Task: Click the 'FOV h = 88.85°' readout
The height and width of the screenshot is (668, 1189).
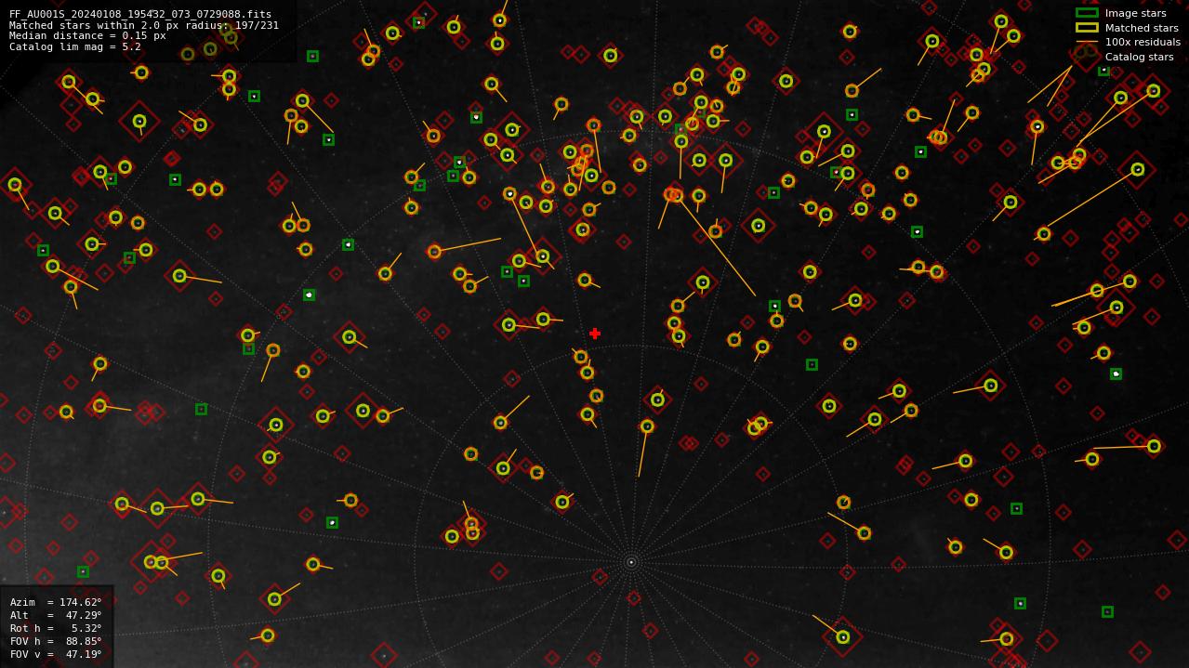Action: click(56, 641)
